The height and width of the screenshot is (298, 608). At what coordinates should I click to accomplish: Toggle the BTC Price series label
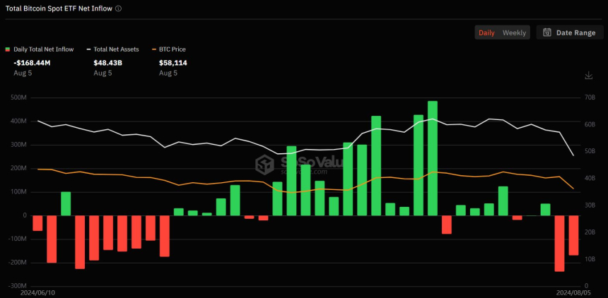pos(172,49)
